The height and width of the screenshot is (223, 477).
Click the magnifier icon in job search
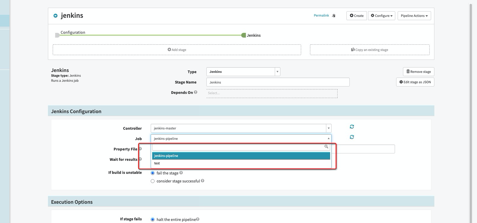pos(326,147)
